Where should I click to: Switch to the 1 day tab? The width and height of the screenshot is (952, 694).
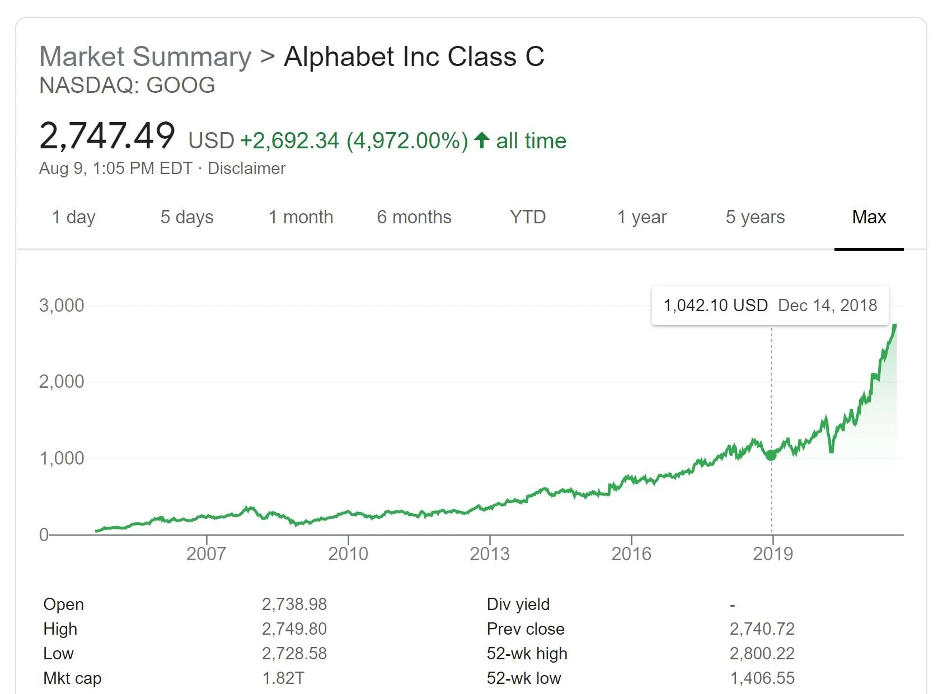pos(74,217)
